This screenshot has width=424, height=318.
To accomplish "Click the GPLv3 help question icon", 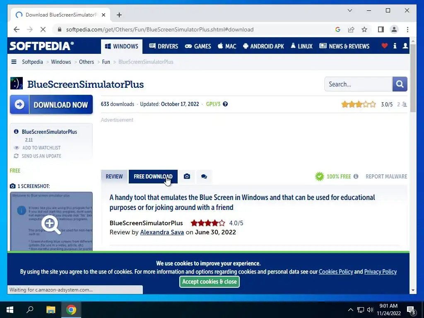I will (225, 104).
